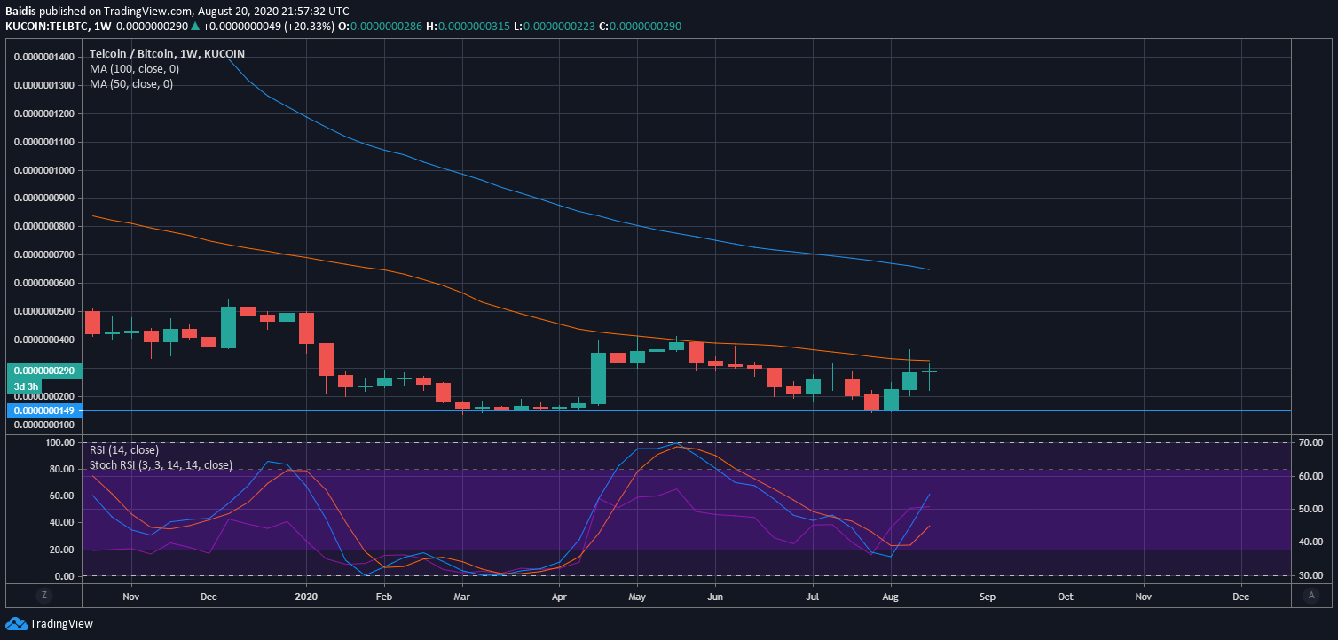This screenshot has height=640, width=1338.
Task: Click the May label on the time axis
Action: (637, 597)
